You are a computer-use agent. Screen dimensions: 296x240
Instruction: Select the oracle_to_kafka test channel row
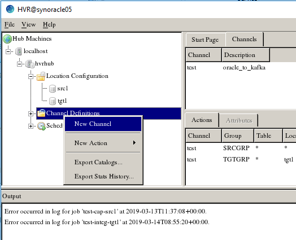(241, 68)
